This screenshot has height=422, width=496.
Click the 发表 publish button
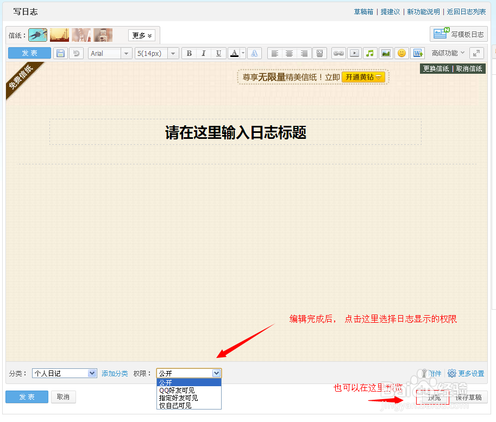tap(26, 397)
